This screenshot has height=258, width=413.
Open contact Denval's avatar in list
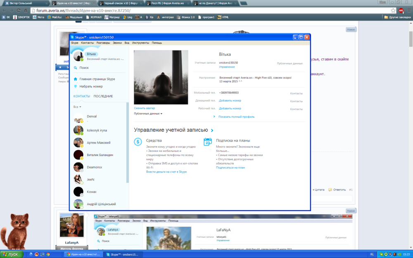tap(78, 118)
